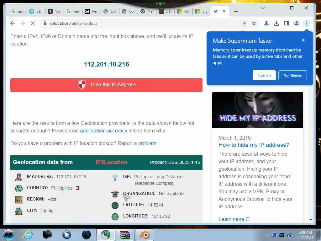Click the ISP antenna icon
This screenshot has width=321, height=241.
click(x=115, y=177)
